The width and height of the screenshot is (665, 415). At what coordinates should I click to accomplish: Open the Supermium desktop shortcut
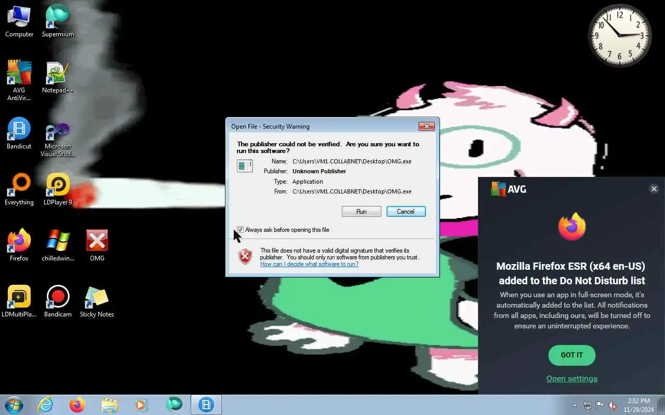coord(58,21)
